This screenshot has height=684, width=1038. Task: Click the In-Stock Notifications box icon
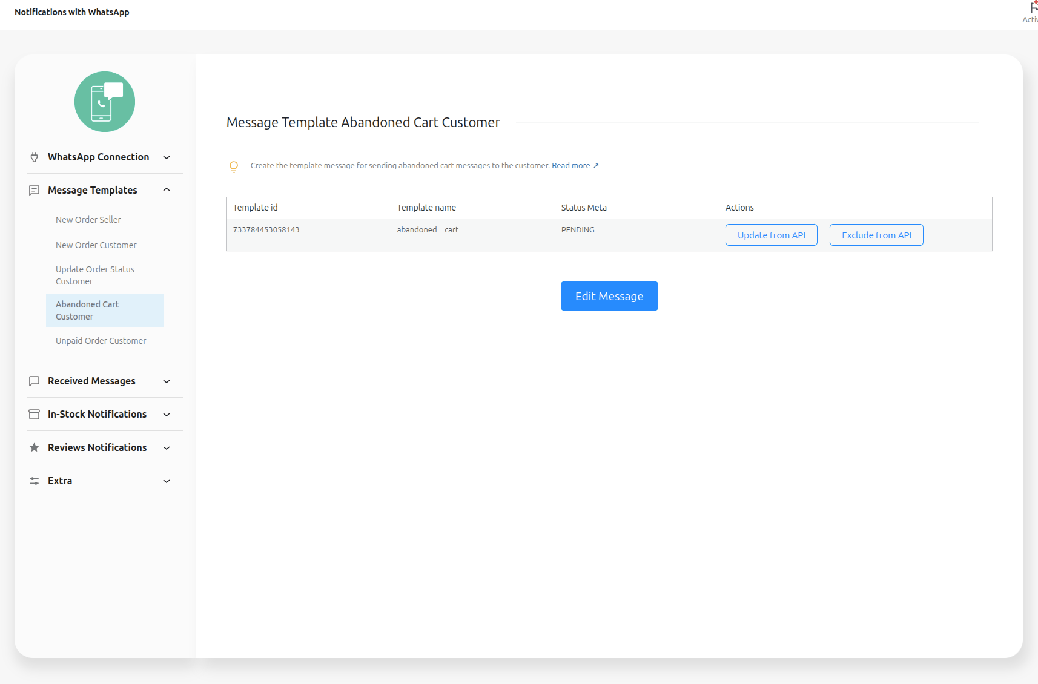pos(35,415)
